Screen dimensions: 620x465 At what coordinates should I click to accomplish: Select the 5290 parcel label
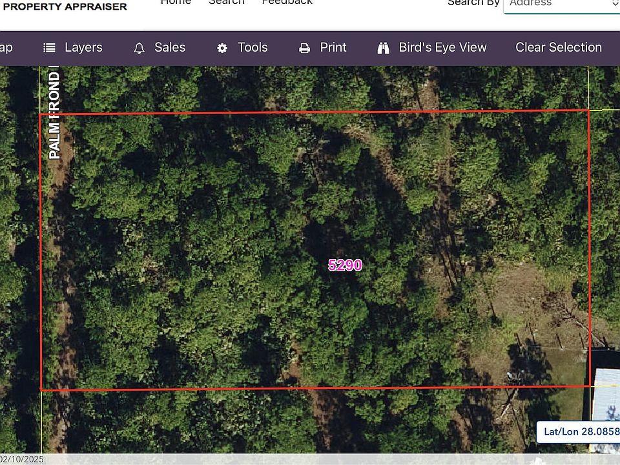click(x=345, y=265)
